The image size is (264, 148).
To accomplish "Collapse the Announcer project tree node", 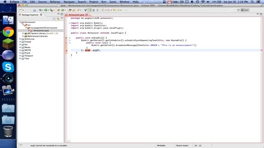I will [x=20, y=22].
